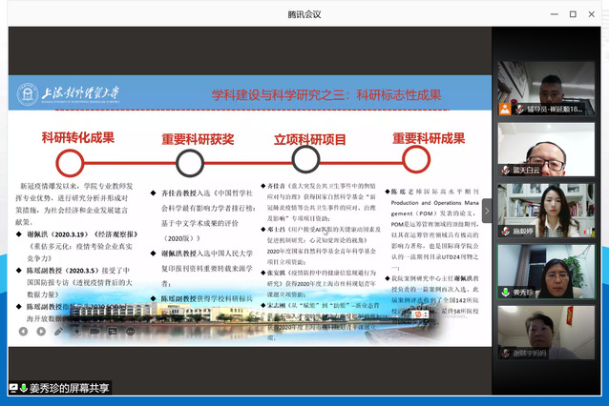Click microphone icon beside 施毅婷
Viewport: 609px width, 406px height.
[x=505, y=232]
